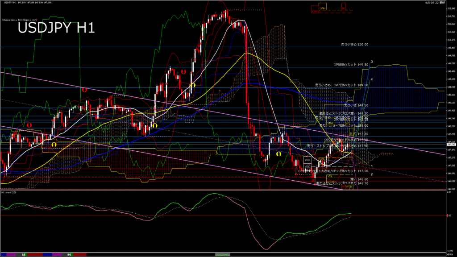Click the orange LWH box marker
457x257 pixels.
tap(322, 8)
